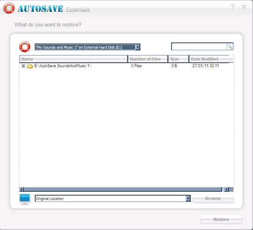Image resolution: width=253 pixels, height=230 pixels.
Task: Click the horizontal scrollbar thumb
Action: [123, 189]
